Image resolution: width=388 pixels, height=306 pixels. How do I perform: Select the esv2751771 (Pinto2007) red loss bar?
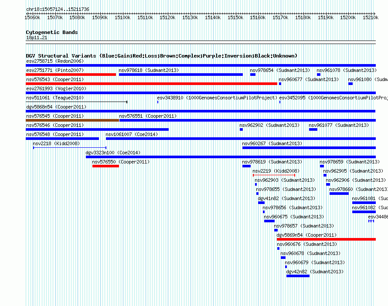[x=71, y=75]
